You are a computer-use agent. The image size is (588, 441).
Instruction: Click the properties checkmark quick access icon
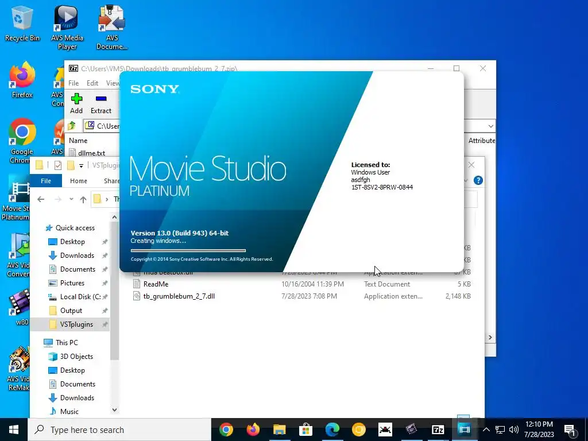(58, 165)
